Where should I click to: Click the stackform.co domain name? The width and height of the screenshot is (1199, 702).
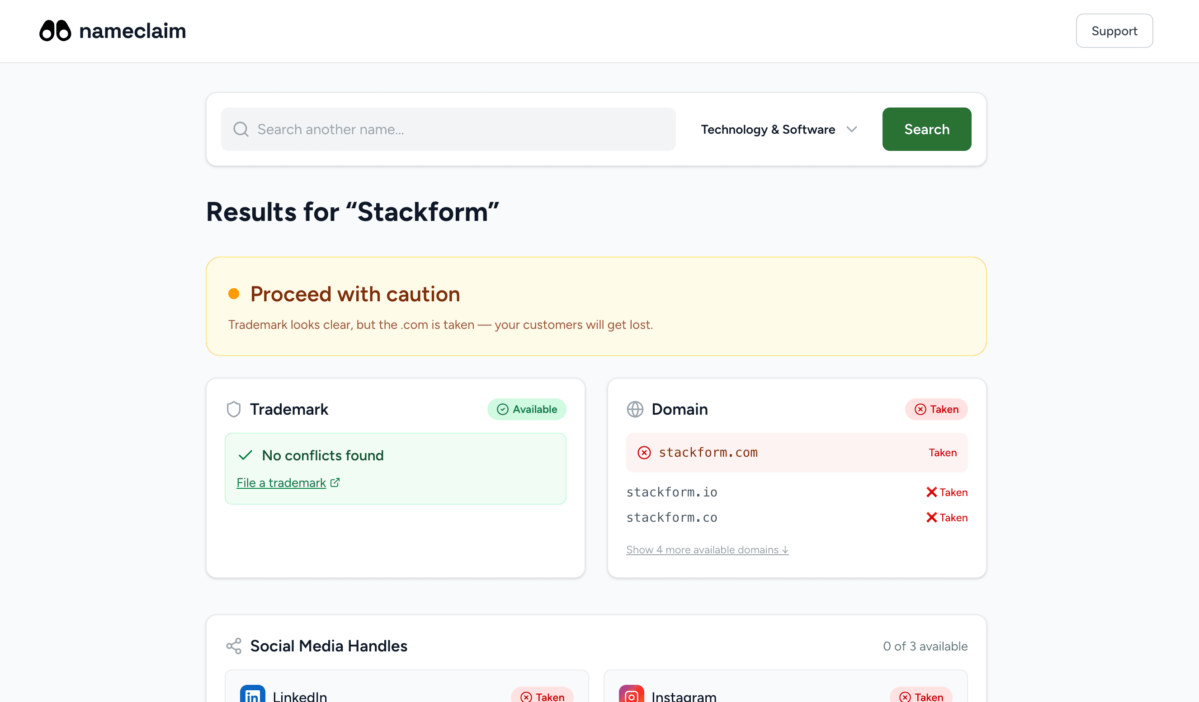671,517
